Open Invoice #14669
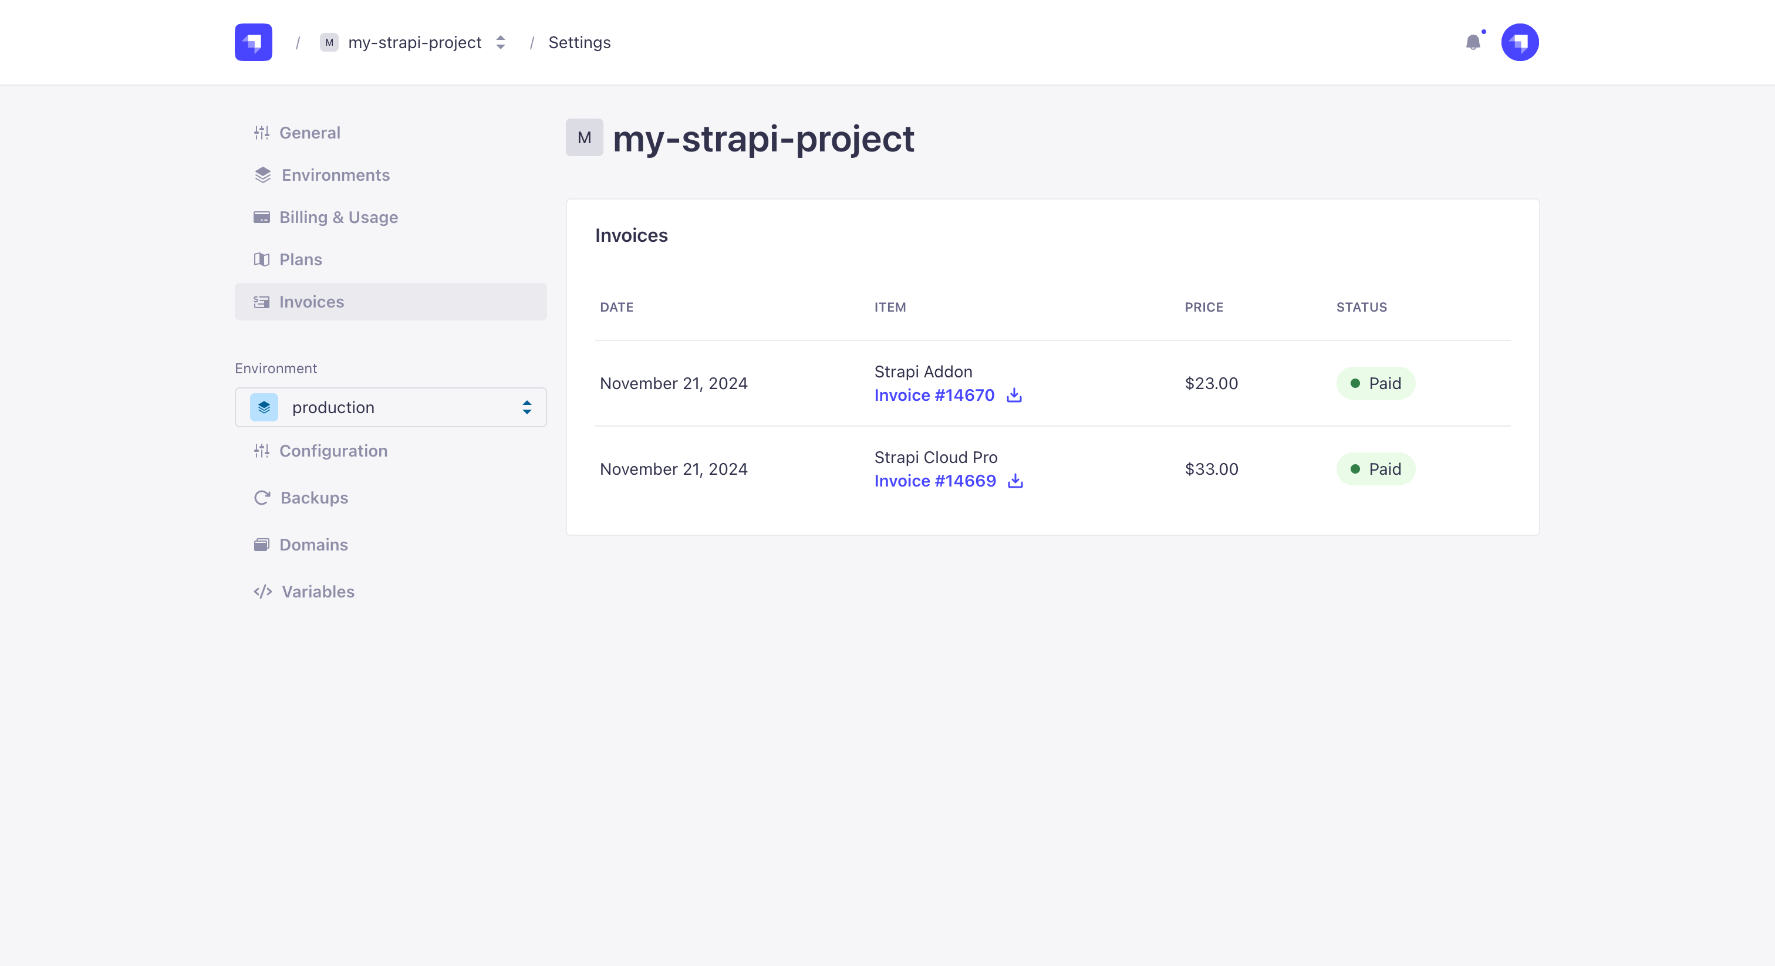This screenshot has height=966, width=1775. 934,481
